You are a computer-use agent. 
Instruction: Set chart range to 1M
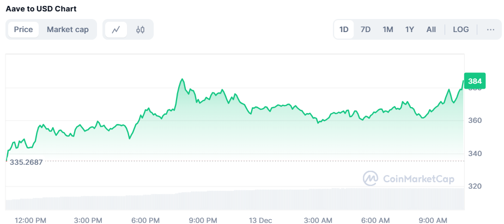pos(387,29)
